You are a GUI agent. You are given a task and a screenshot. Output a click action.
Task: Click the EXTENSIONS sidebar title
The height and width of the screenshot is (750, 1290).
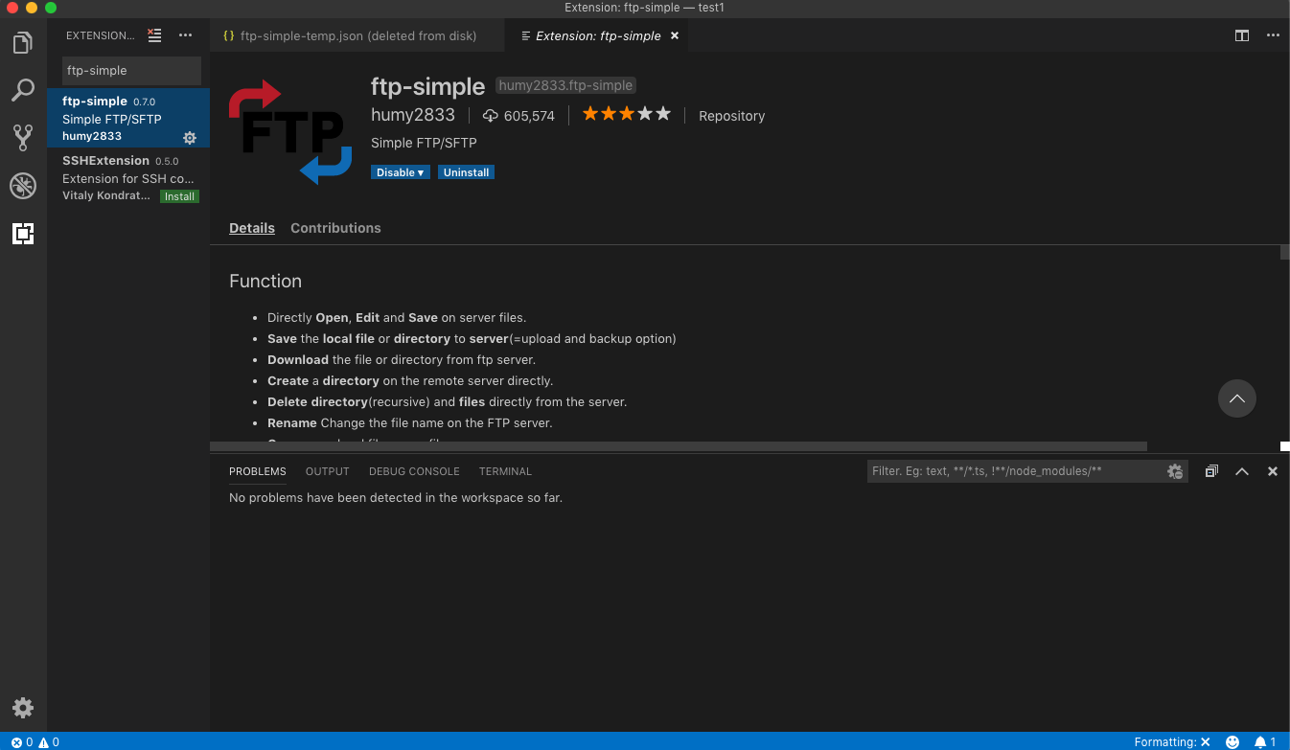pos(100,35)
